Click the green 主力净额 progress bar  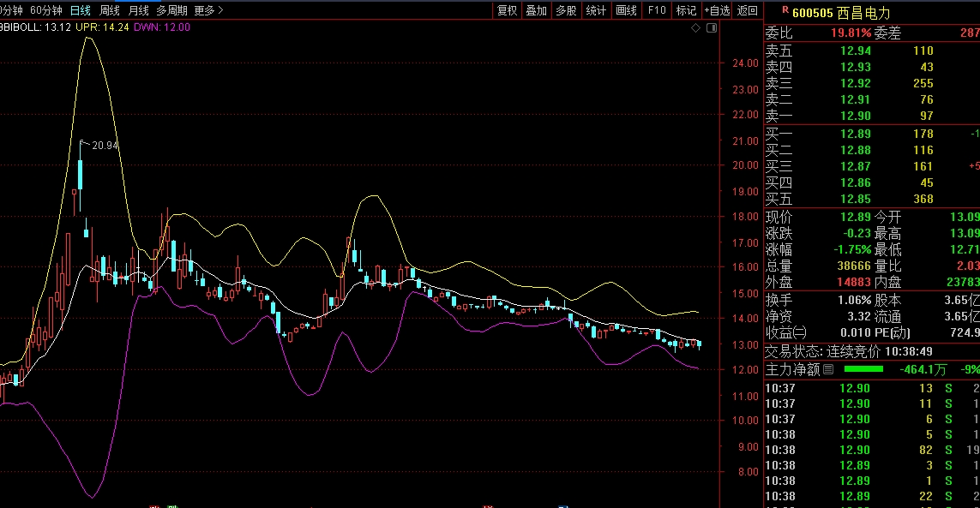863,370
